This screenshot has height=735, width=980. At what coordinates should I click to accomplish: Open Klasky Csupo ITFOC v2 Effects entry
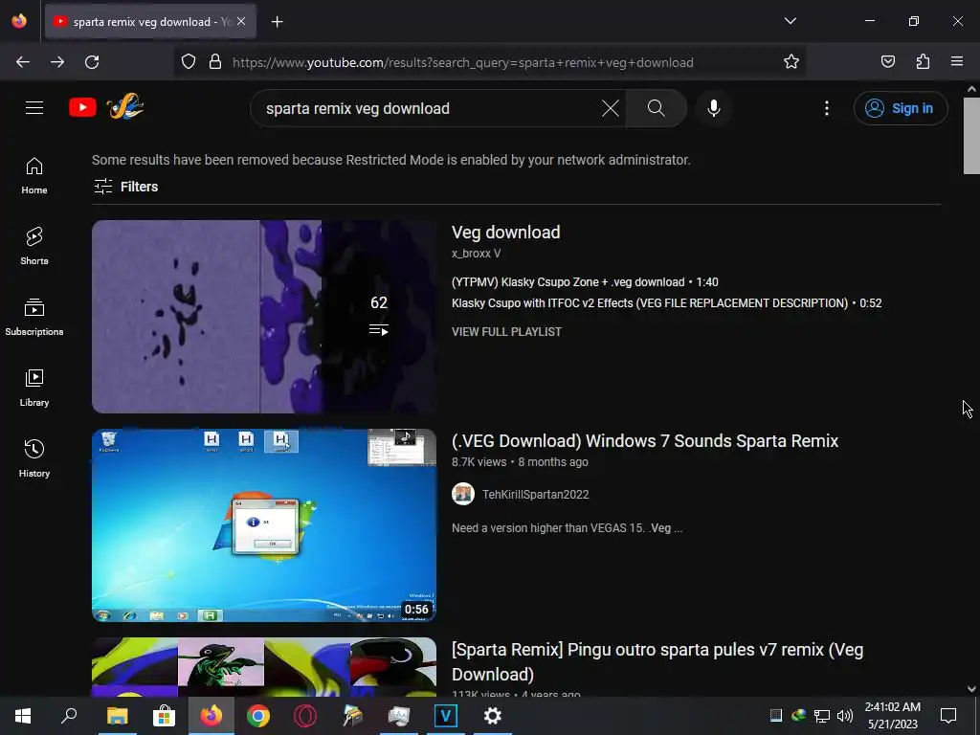tap(666, 303)
